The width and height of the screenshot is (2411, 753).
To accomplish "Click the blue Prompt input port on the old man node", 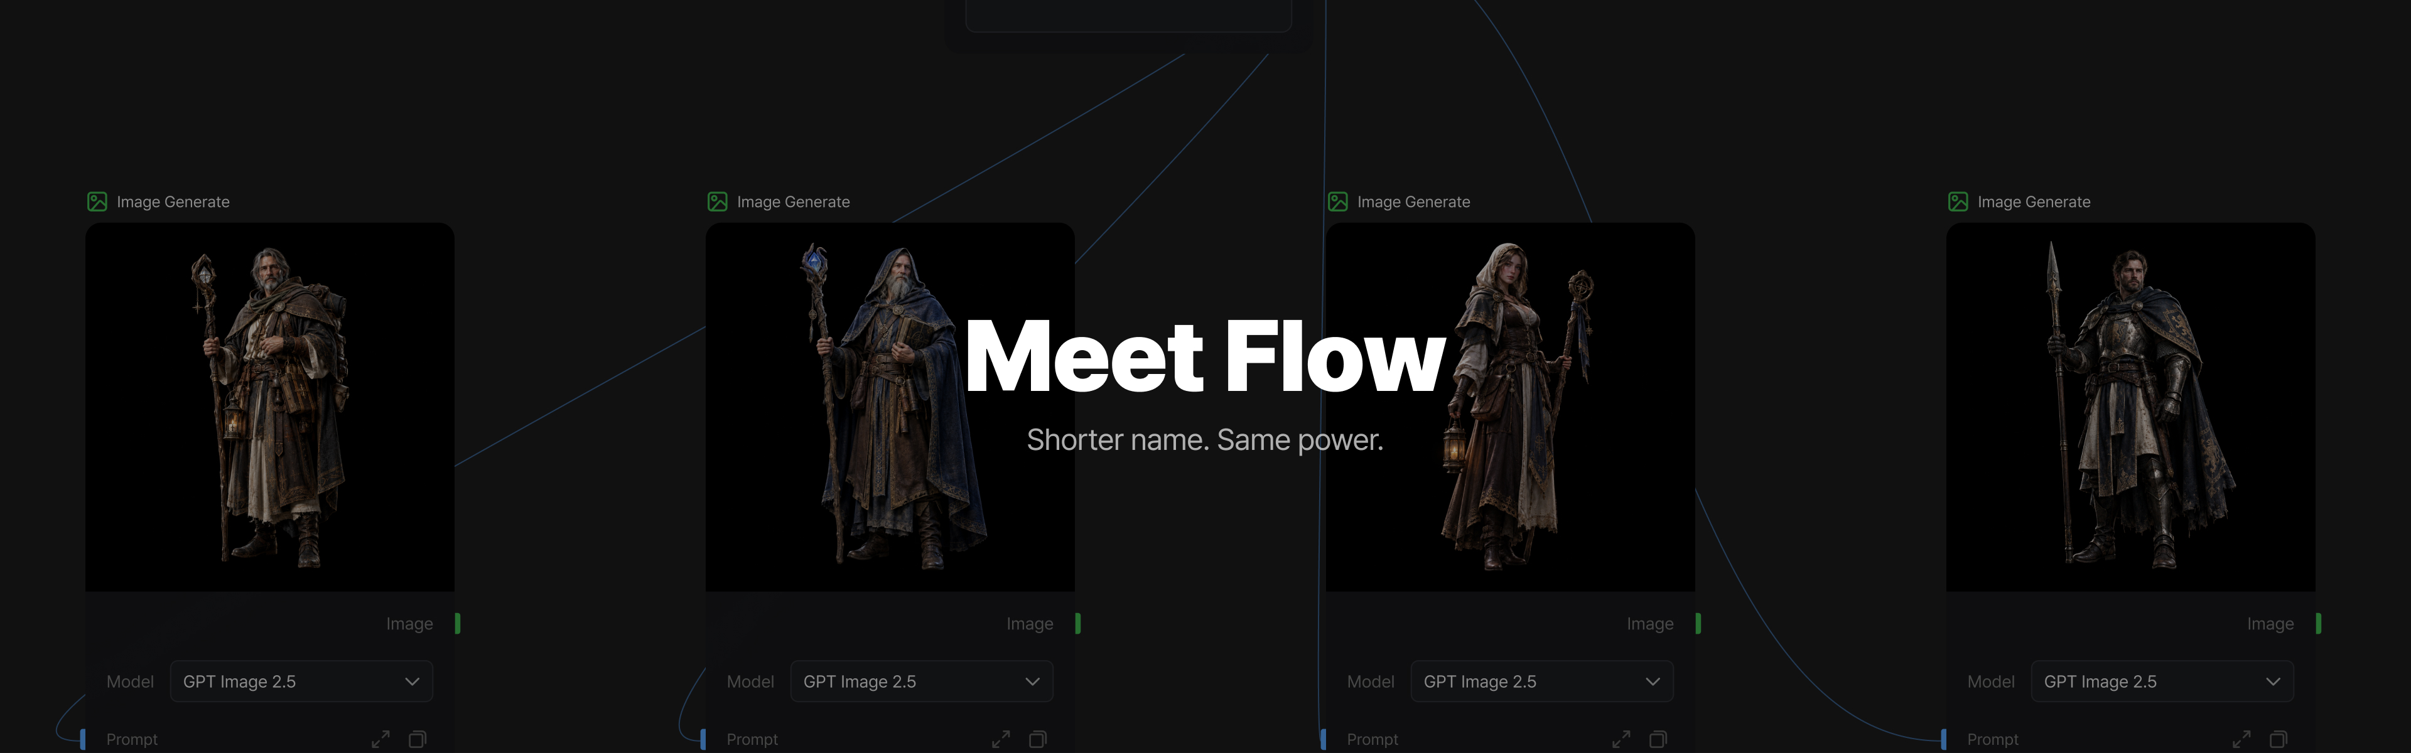I will click(82, 739).
